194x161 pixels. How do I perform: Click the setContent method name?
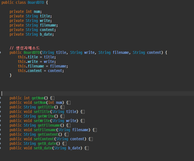click(x=44, y=139)
